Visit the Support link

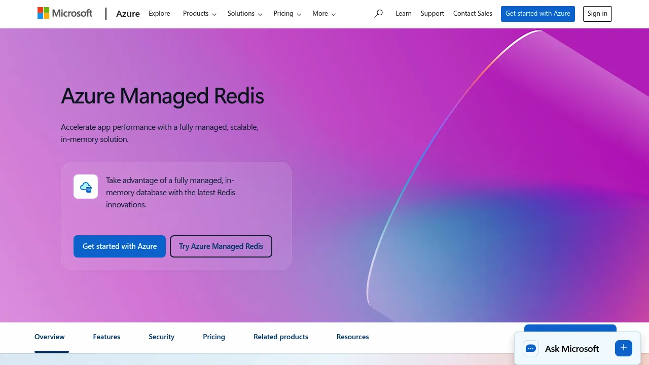point(432,14)
